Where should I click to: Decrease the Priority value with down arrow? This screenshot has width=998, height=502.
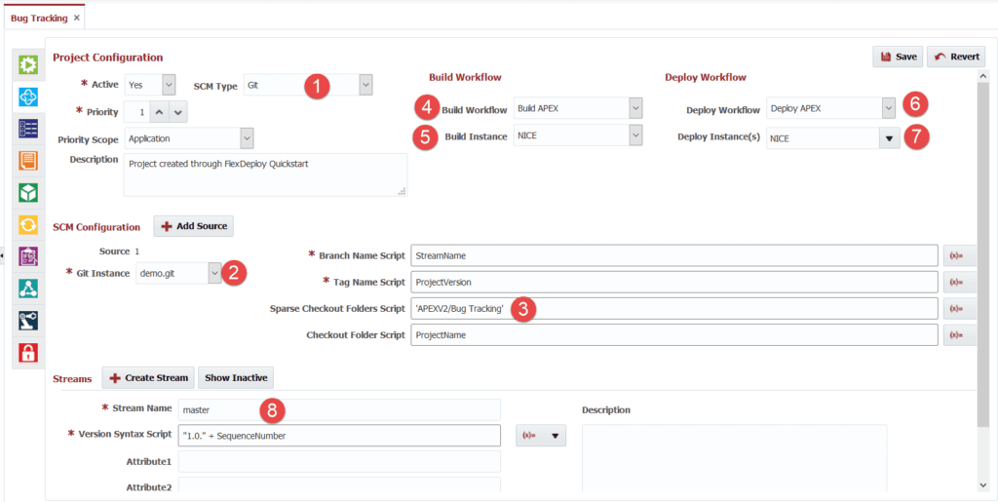pos(178,112)
